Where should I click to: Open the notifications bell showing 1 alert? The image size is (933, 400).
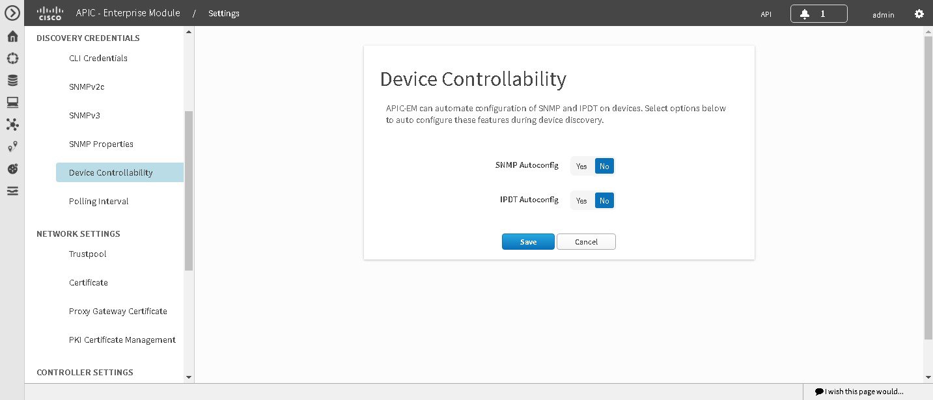tap(818, 13)
